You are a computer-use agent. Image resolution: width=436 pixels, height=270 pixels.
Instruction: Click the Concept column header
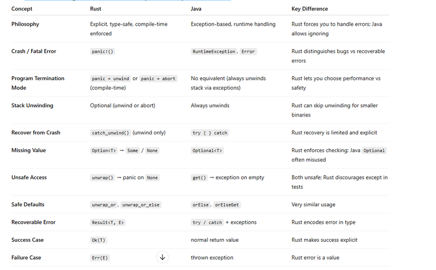point(22,9)
